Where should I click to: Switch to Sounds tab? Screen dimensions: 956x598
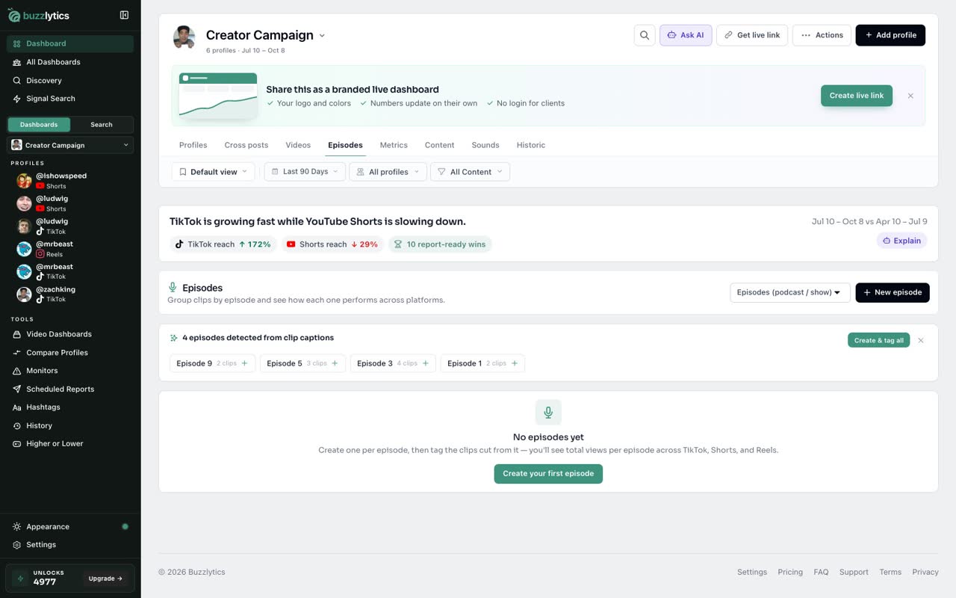pyautogui.click(x=485, y=145)
